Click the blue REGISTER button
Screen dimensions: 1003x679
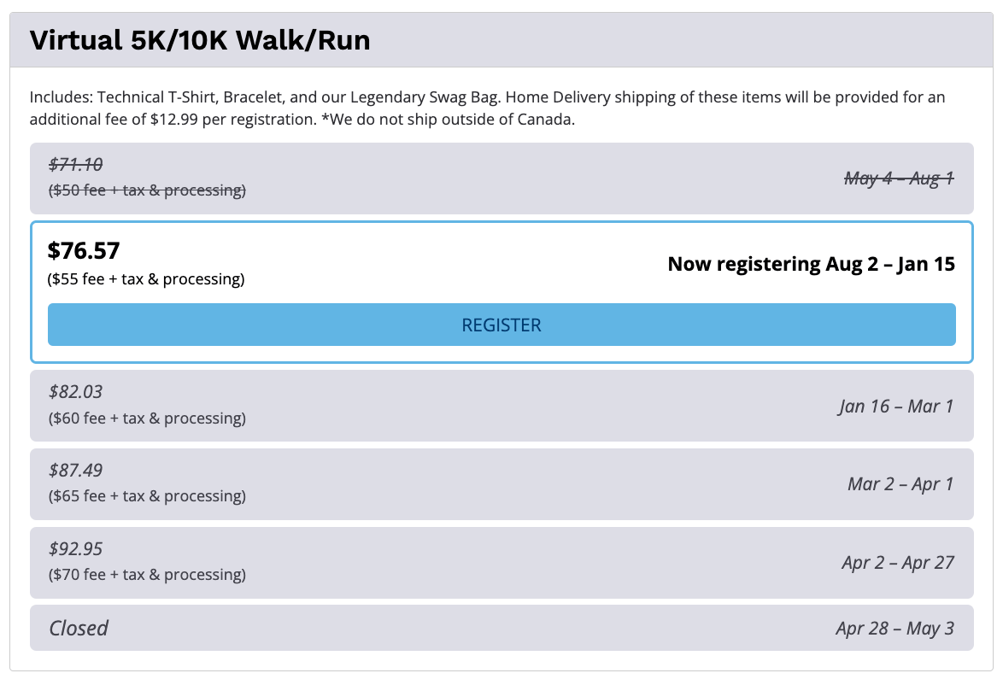pyautogui.click(x=502, y=325)
